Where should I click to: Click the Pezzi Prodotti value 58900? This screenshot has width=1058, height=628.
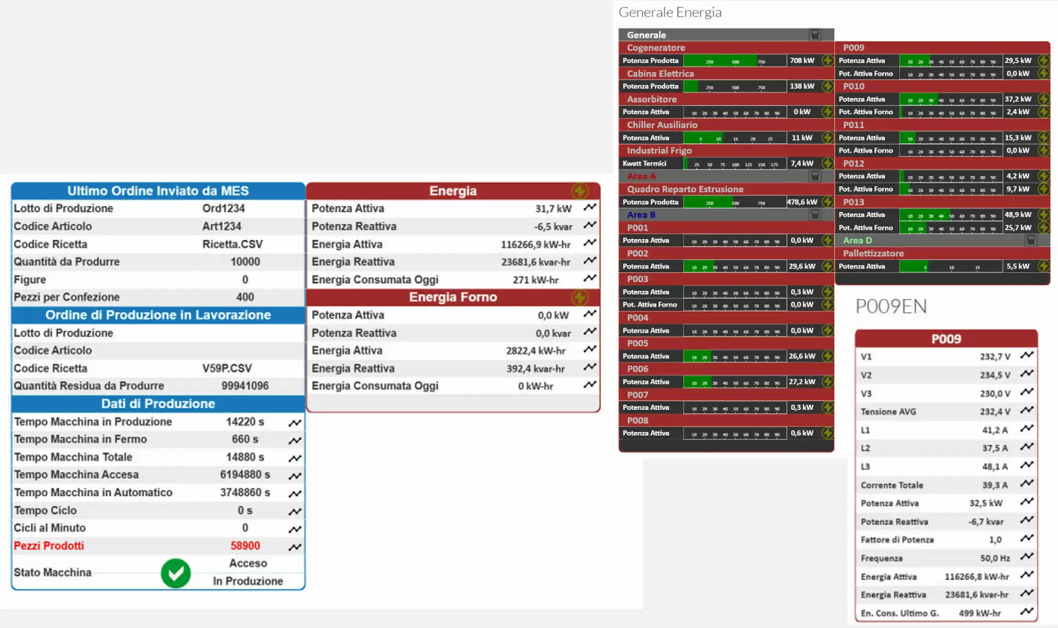coord(245,546)
